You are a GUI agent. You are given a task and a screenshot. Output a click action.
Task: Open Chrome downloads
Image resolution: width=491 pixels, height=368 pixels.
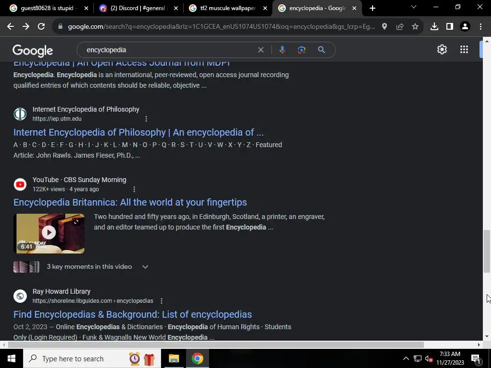434,27
